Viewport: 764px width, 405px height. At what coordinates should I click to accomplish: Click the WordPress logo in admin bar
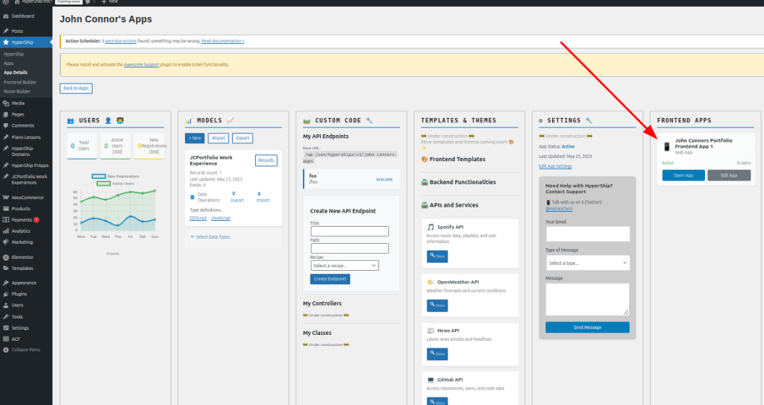click(6, 2)
